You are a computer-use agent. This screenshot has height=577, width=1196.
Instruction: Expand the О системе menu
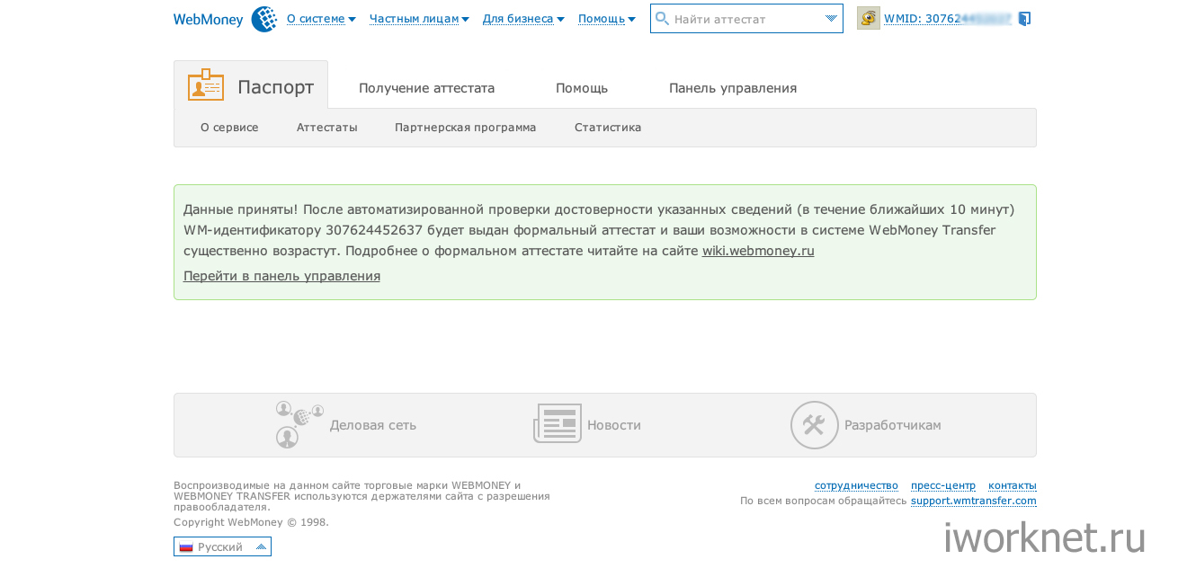pos(321,19)
